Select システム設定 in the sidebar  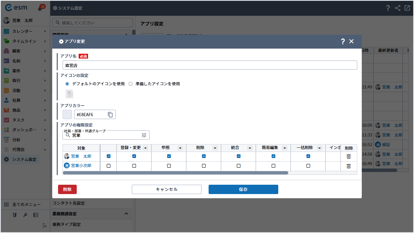click(x=24, y=159)
